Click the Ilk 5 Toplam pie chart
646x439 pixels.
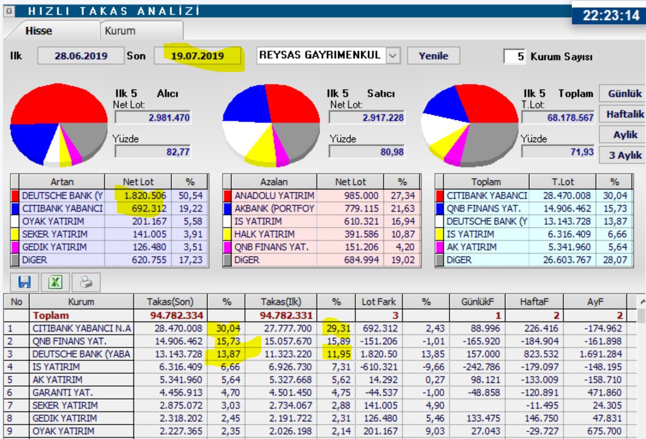469,126
